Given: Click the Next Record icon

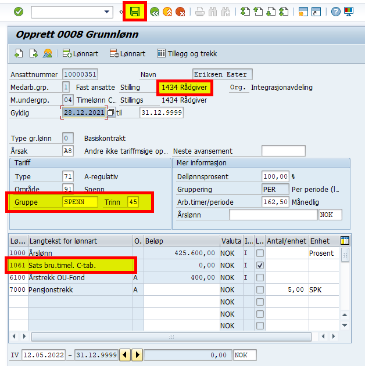Looking at the screenshot, I should (x=34, y=53).
